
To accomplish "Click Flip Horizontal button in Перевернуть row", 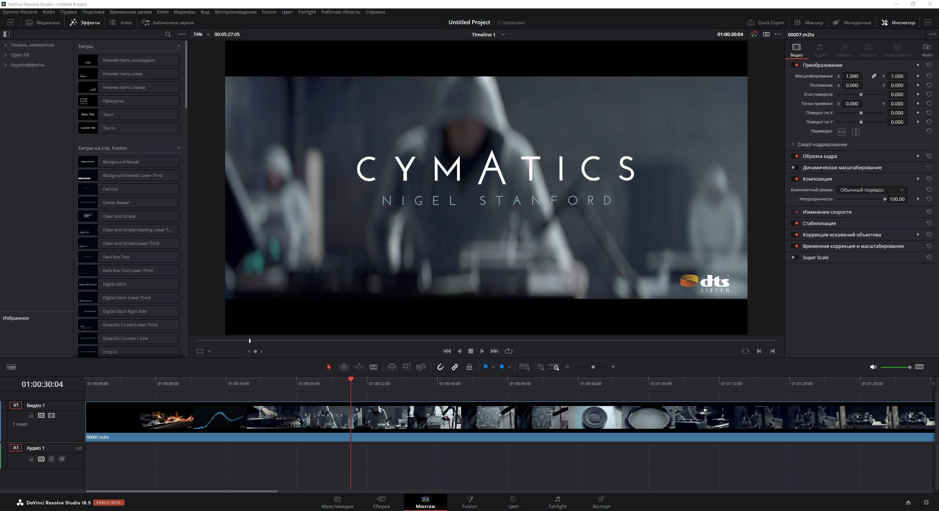I will pos(841,132).
